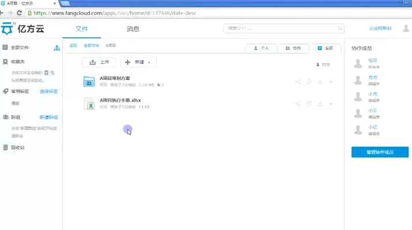Screen dimensions: 412x230
Task: Select collaborator 小亿
Action: coord(373,127)
